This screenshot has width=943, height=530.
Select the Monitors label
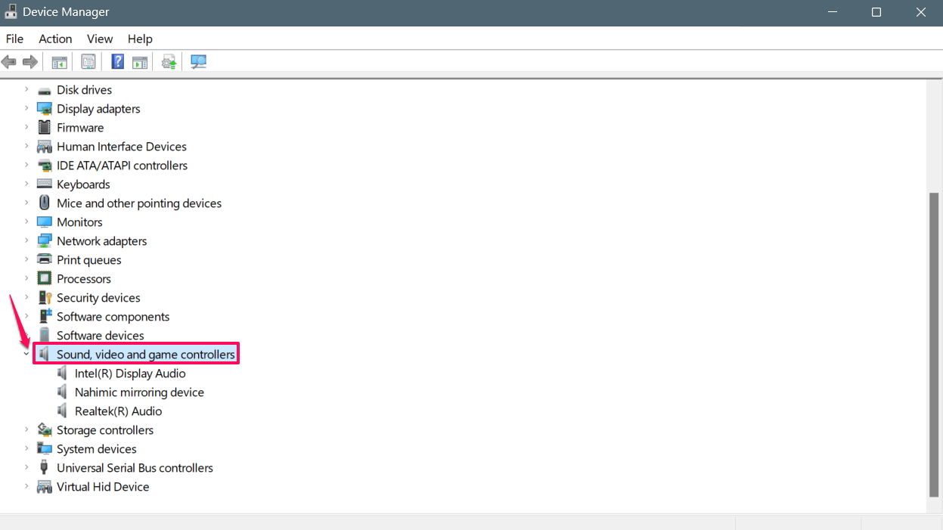pyautogui.click(x=79, y=222)
